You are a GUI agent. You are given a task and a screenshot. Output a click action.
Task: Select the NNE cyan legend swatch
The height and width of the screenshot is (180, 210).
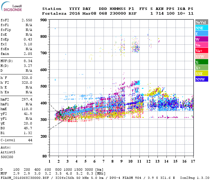(x=202, y=28)
